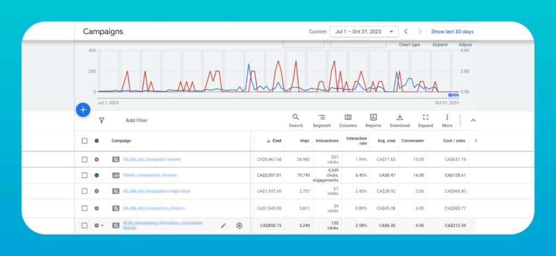Open the Jul 1 – Oct 31, 2023 date dropdown
Screen dimensions: 556x256
pyautogui.click(x=364, y=31)
